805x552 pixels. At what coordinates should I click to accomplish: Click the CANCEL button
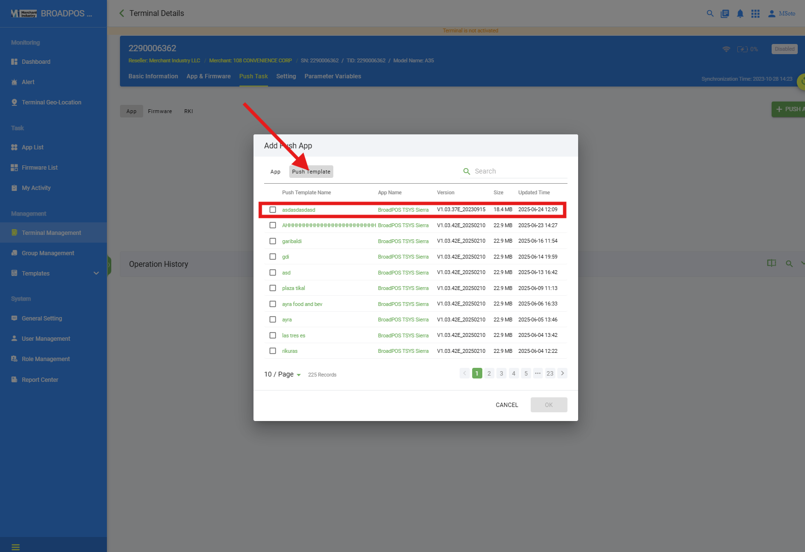[x=507, y=405]
